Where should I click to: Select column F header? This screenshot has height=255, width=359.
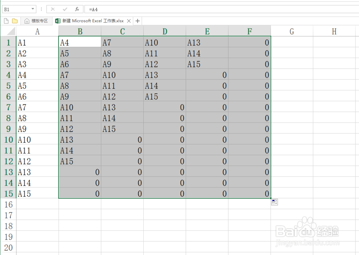pyautogui.click(x=250, y=31)
